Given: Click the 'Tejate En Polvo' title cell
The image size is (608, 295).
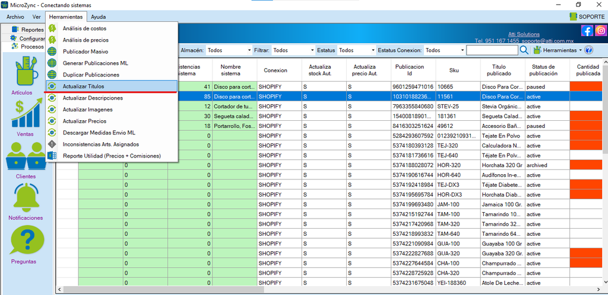Looking at the screenshot, I should point(503,136).
